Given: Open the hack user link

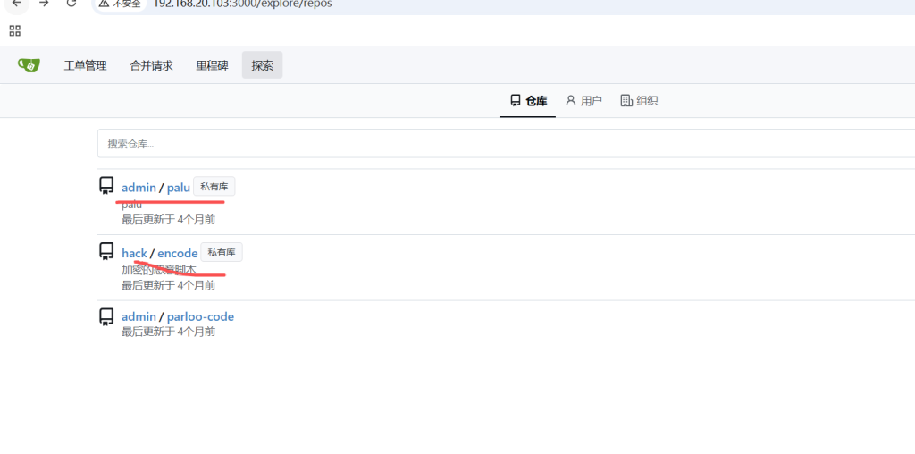Looking at the screenshot, I should (134, 253).
